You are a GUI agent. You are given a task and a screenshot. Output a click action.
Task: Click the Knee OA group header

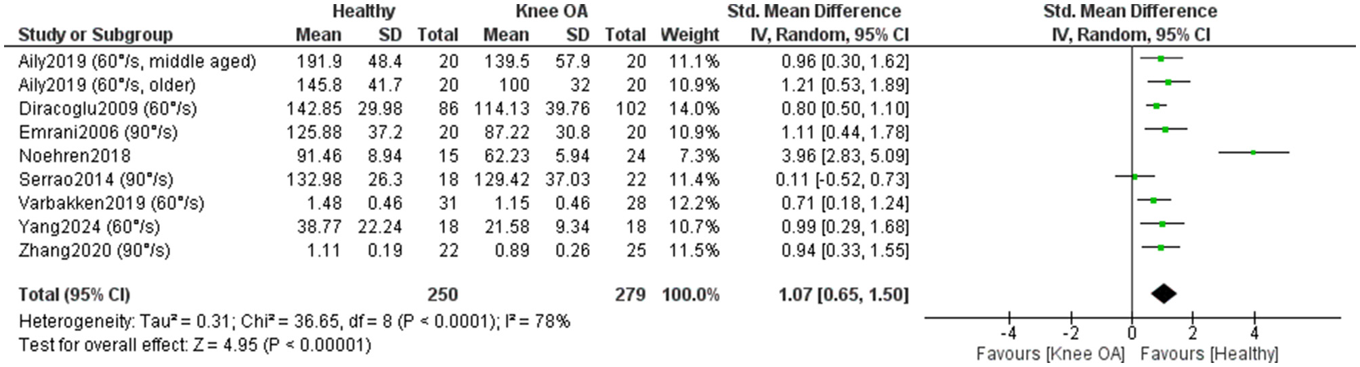pos(551,12)
